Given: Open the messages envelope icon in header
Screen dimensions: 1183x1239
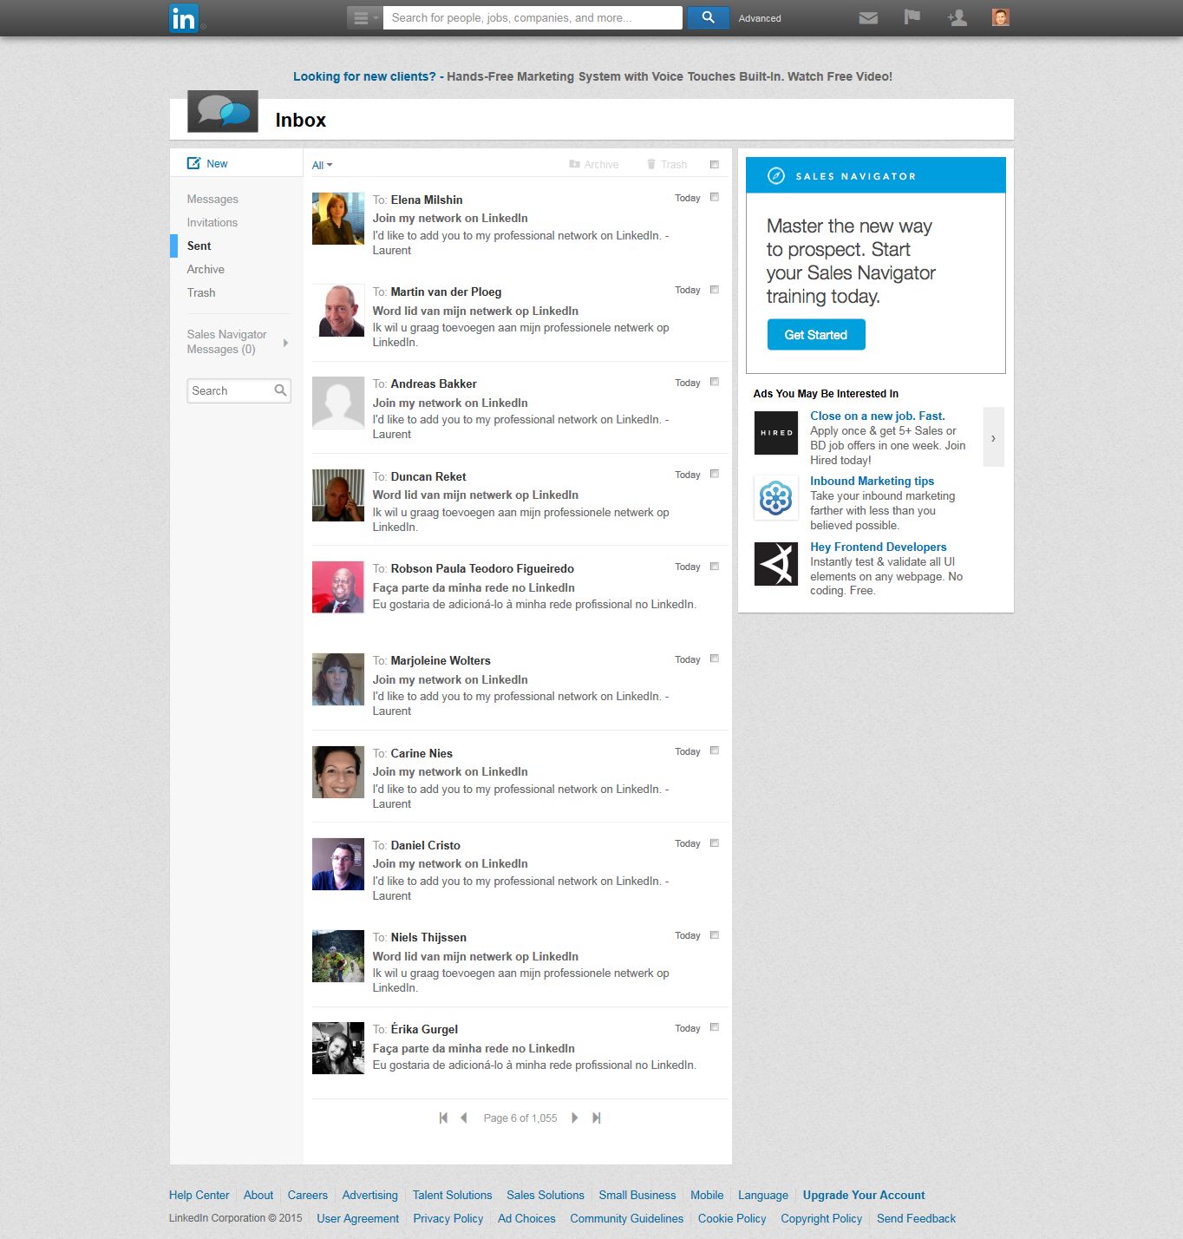Looking at the screenshot, I should (x=868, y=17).
